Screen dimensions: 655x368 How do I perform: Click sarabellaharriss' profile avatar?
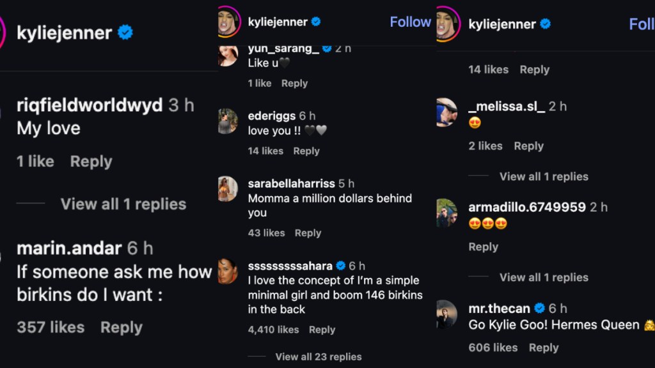(x=228, y=188)
